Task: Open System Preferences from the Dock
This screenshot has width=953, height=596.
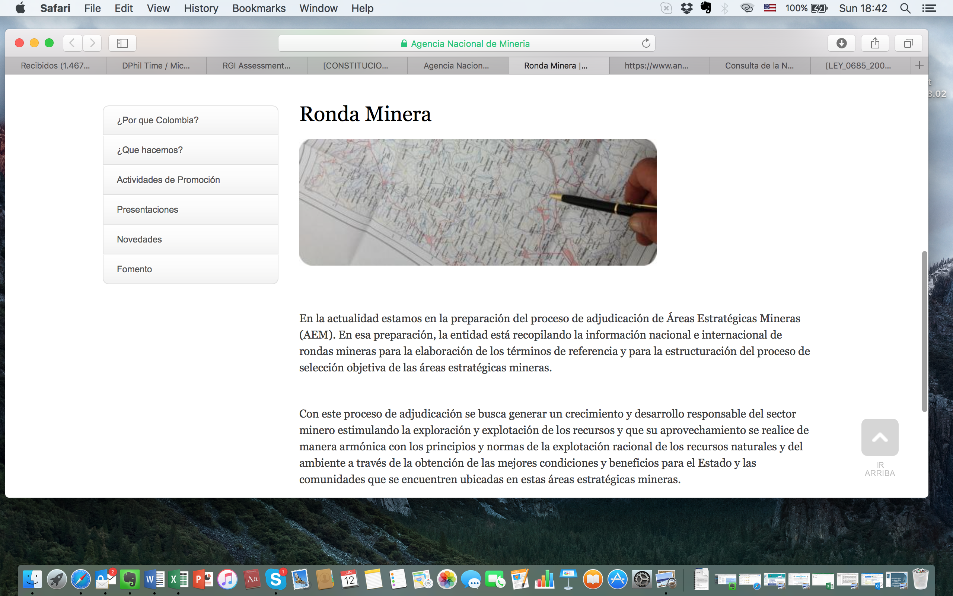Action: 642,580
